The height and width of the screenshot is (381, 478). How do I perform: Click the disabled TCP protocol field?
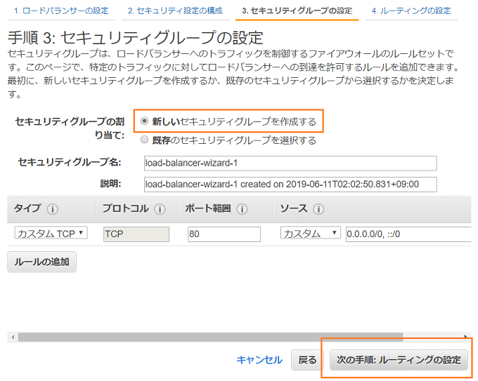[x=136, y=234]
